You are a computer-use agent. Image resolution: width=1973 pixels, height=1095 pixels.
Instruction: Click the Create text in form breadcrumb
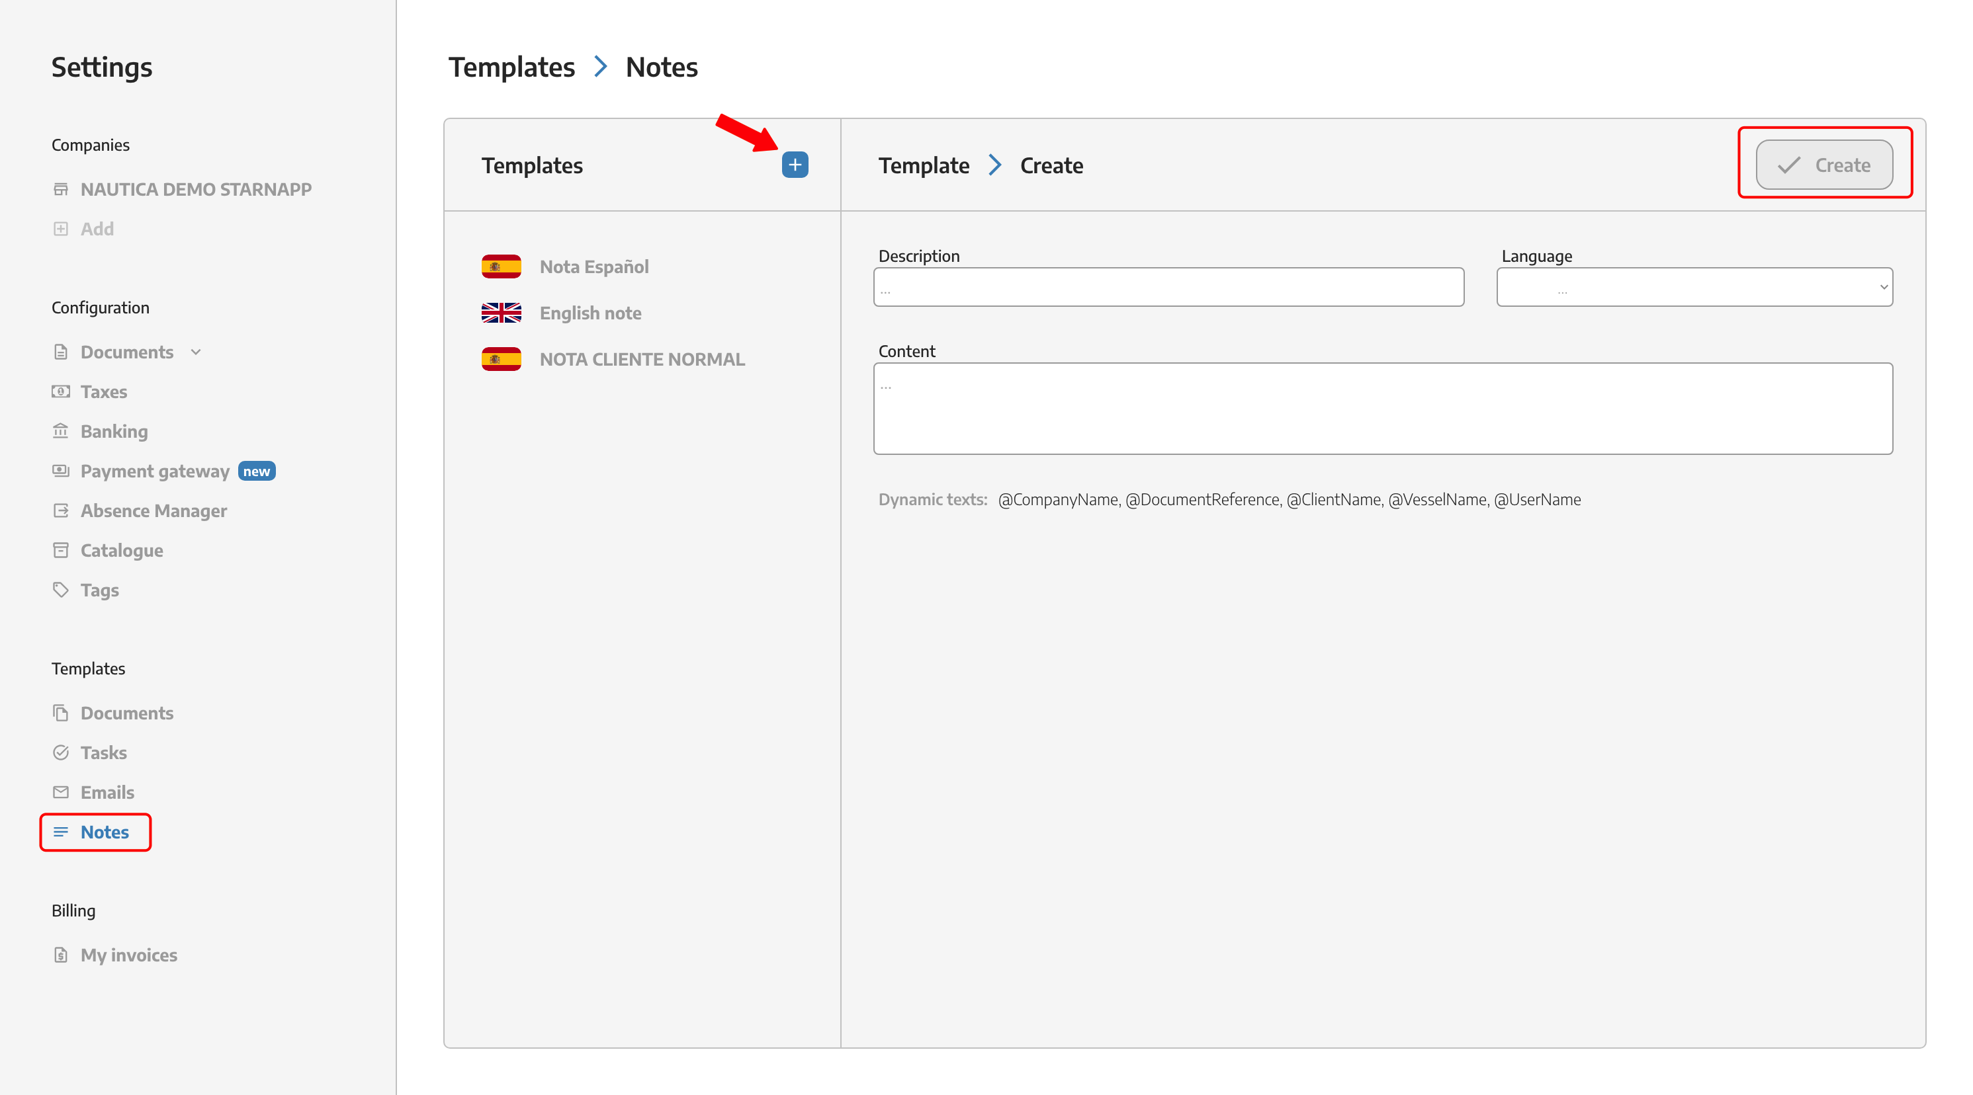click(x=1051, y=165)
